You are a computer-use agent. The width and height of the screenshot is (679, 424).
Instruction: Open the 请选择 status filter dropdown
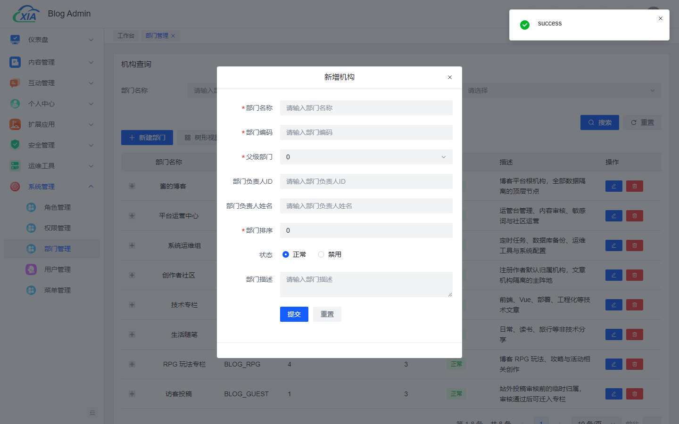click(x=562, y=90)
